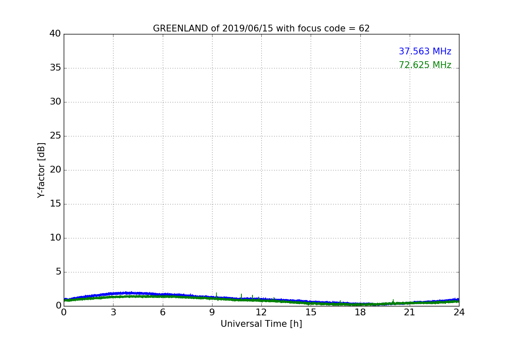Click x-axis tick value 6
Viewport: 510px width, 340px height.
[162, 312]
